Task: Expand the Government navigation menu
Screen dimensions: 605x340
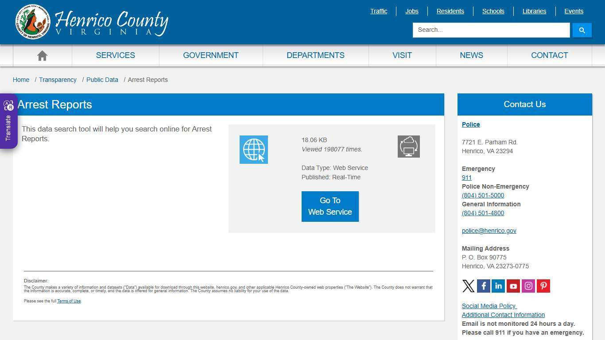Action: (210, 55)
